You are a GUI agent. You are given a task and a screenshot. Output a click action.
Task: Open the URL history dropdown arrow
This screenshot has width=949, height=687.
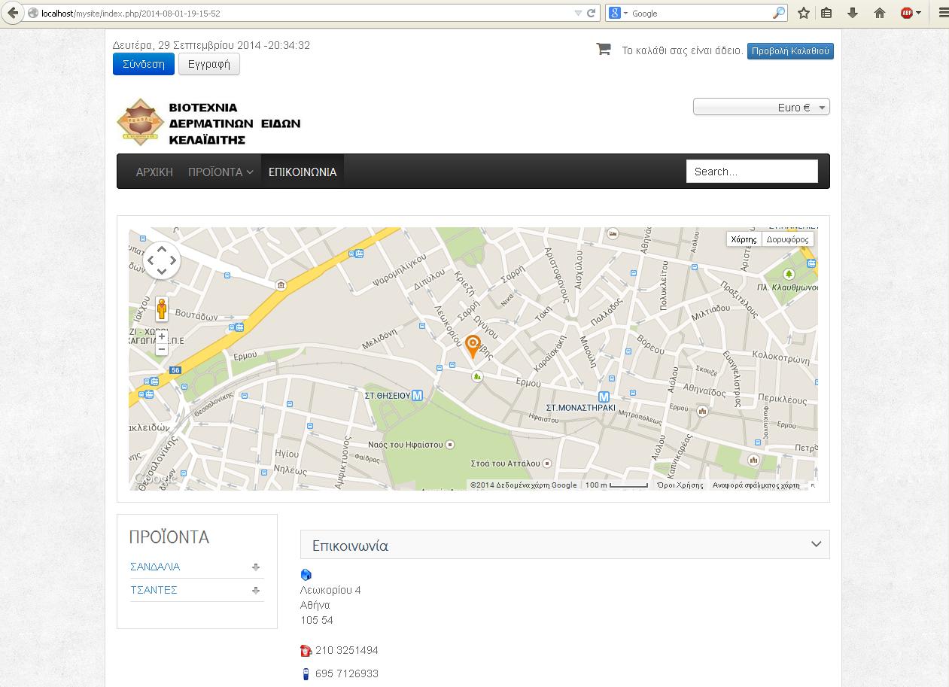578,13
